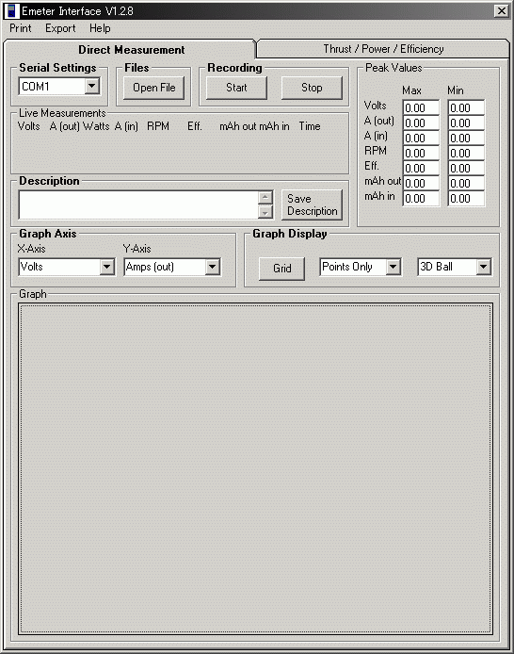The height and width of the screenshot is (654, 514).
Task: Switch to Thrust / Power / Efficiency tab
Action: click(x=383, y=49)
